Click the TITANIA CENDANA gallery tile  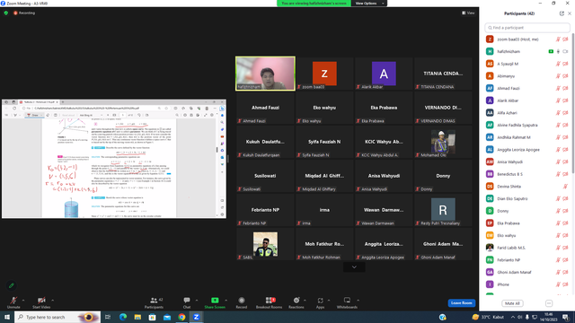[443, 74]
